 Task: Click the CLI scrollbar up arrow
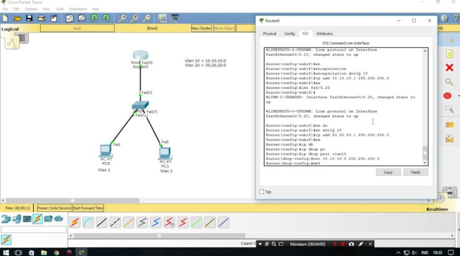tap(425, 51)
